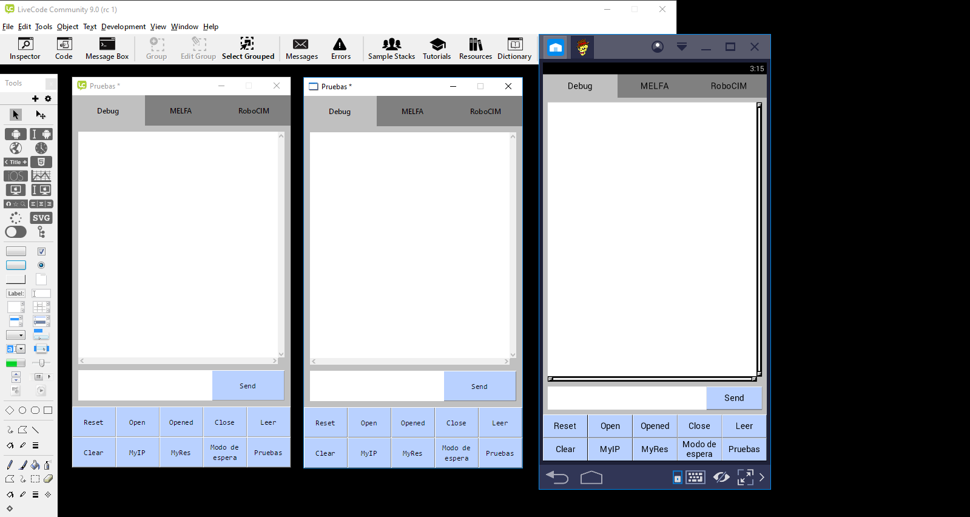Image resolution: width=970 pixels, height=517 pixels.
Task: Open the Window menu
Action: click(x=184, y=27)
